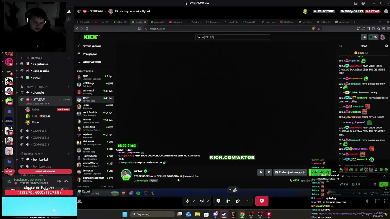
Task: Open camera options arrow next to camera
Action: click(207, 201)
